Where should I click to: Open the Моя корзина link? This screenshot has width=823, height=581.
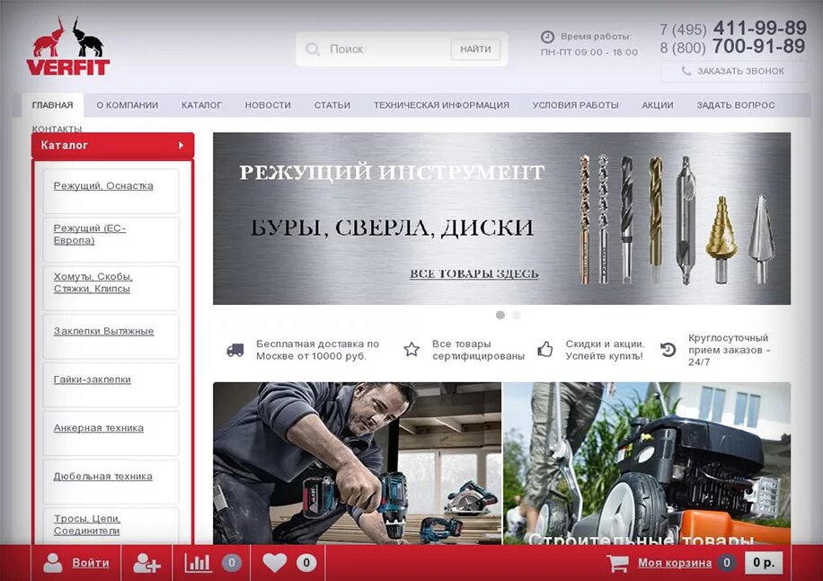tap(675, 563)
